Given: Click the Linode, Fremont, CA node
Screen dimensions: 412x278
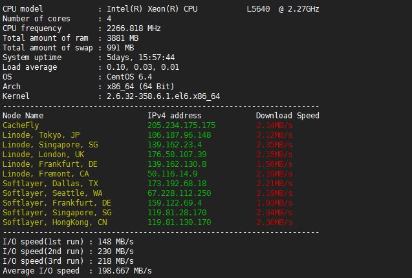Looking at the screenshot, I should (x=45, y=174).
